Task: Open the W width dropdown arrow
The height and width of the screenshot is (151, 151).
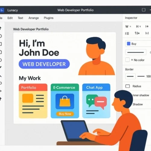Action: [x=130, y=27]
